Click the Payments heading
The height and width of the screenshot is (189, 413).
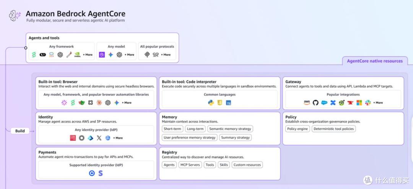(x=47, y=152)
